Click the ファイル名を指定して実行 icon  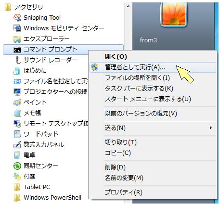click(x=17, y=81)
